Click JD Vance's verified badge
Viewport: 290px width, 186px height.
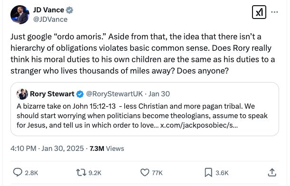click(70, 10)
